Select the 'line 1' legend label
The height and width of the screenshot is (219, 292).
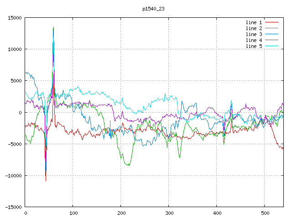click(x=254, y=22)
